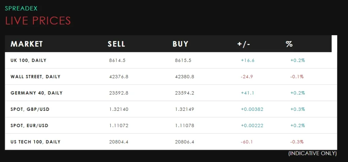Select Wall Street buy price 42380.8
This screenshot has height=162, width=348.
[185, 77]
